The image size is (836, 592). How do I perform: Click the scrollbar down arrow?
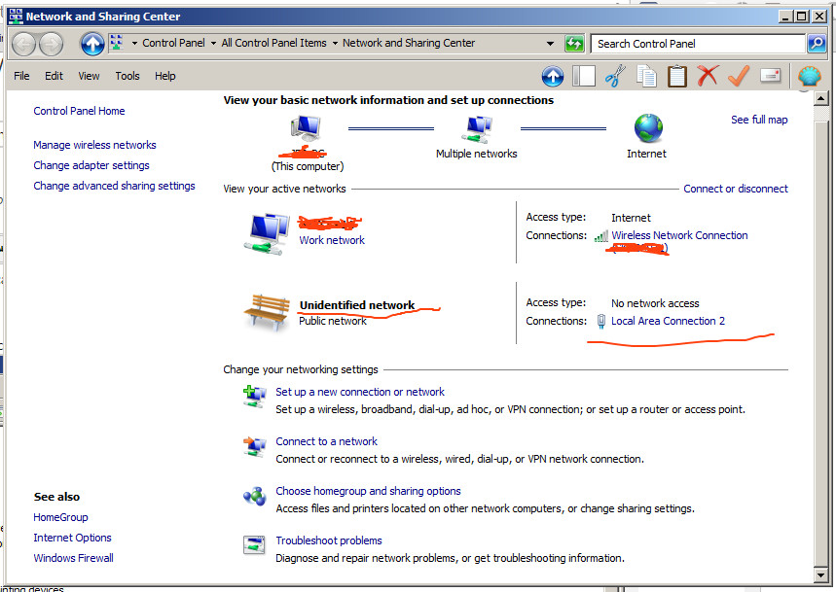pyautogui.click(x=820, y=575)
